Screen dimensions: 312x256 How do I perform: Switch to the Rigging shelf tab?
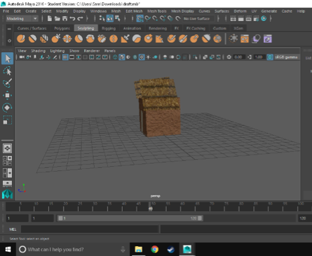click(x=109, y=28)
